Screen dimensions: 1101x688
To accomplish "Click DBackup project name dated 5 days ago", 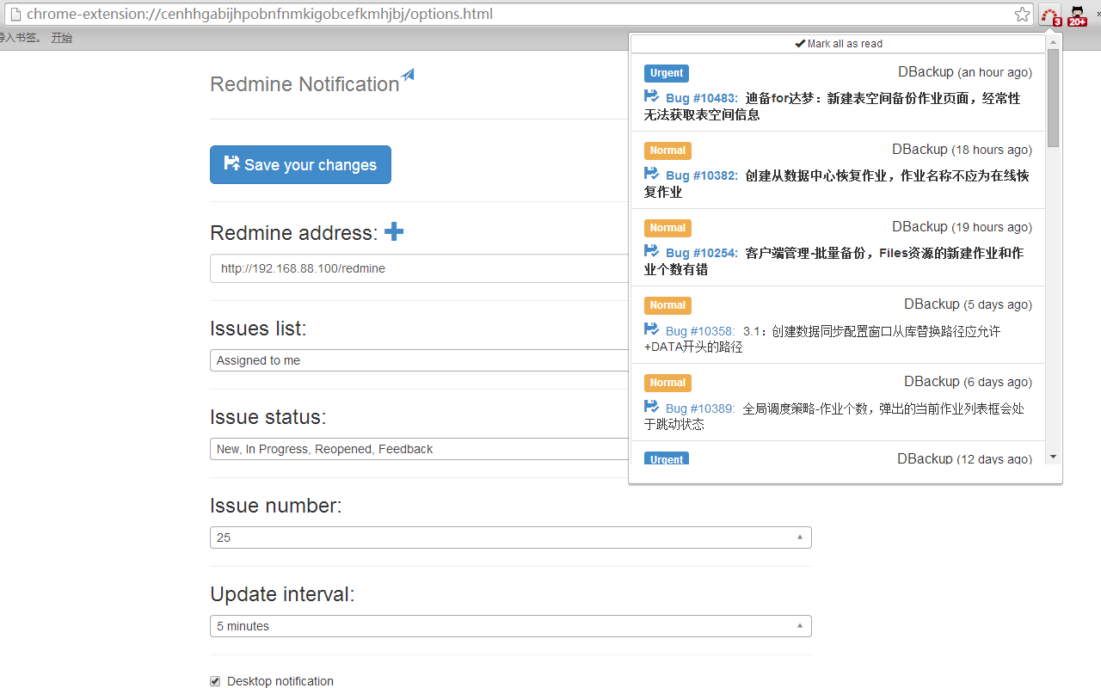I will 932,304.
